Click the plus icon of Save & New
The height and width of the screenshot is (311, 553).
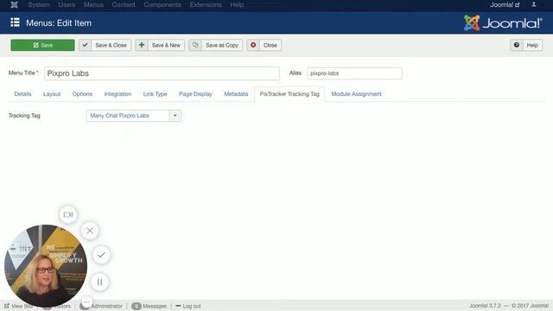tap(142, 45)
